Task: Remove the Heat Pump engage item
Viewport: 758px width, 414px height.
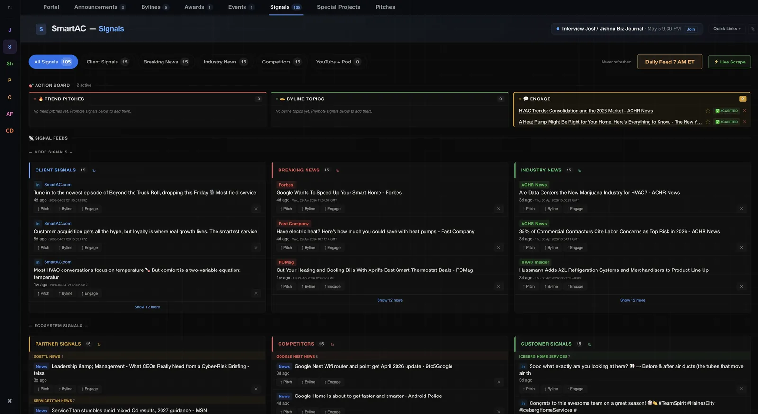Action: pyautogui.click(x=744, y=122)
